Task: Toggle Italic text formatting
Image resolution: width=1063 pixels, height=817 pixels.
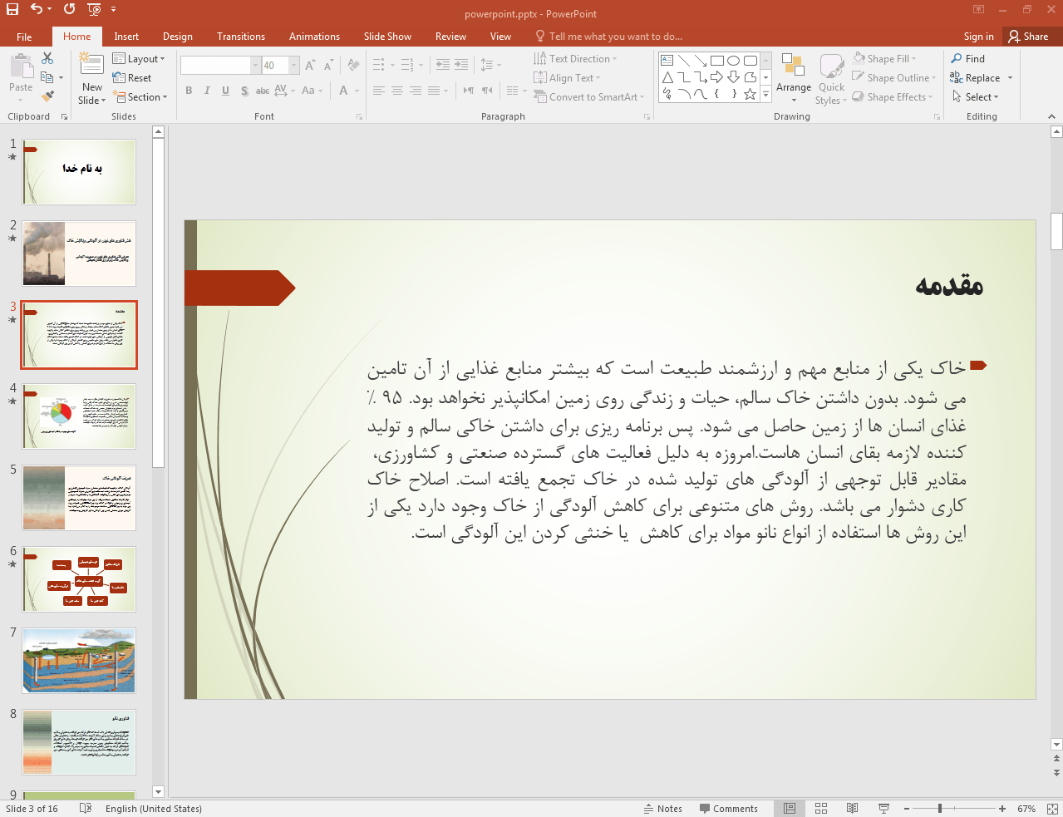Action: pos(207,91)
